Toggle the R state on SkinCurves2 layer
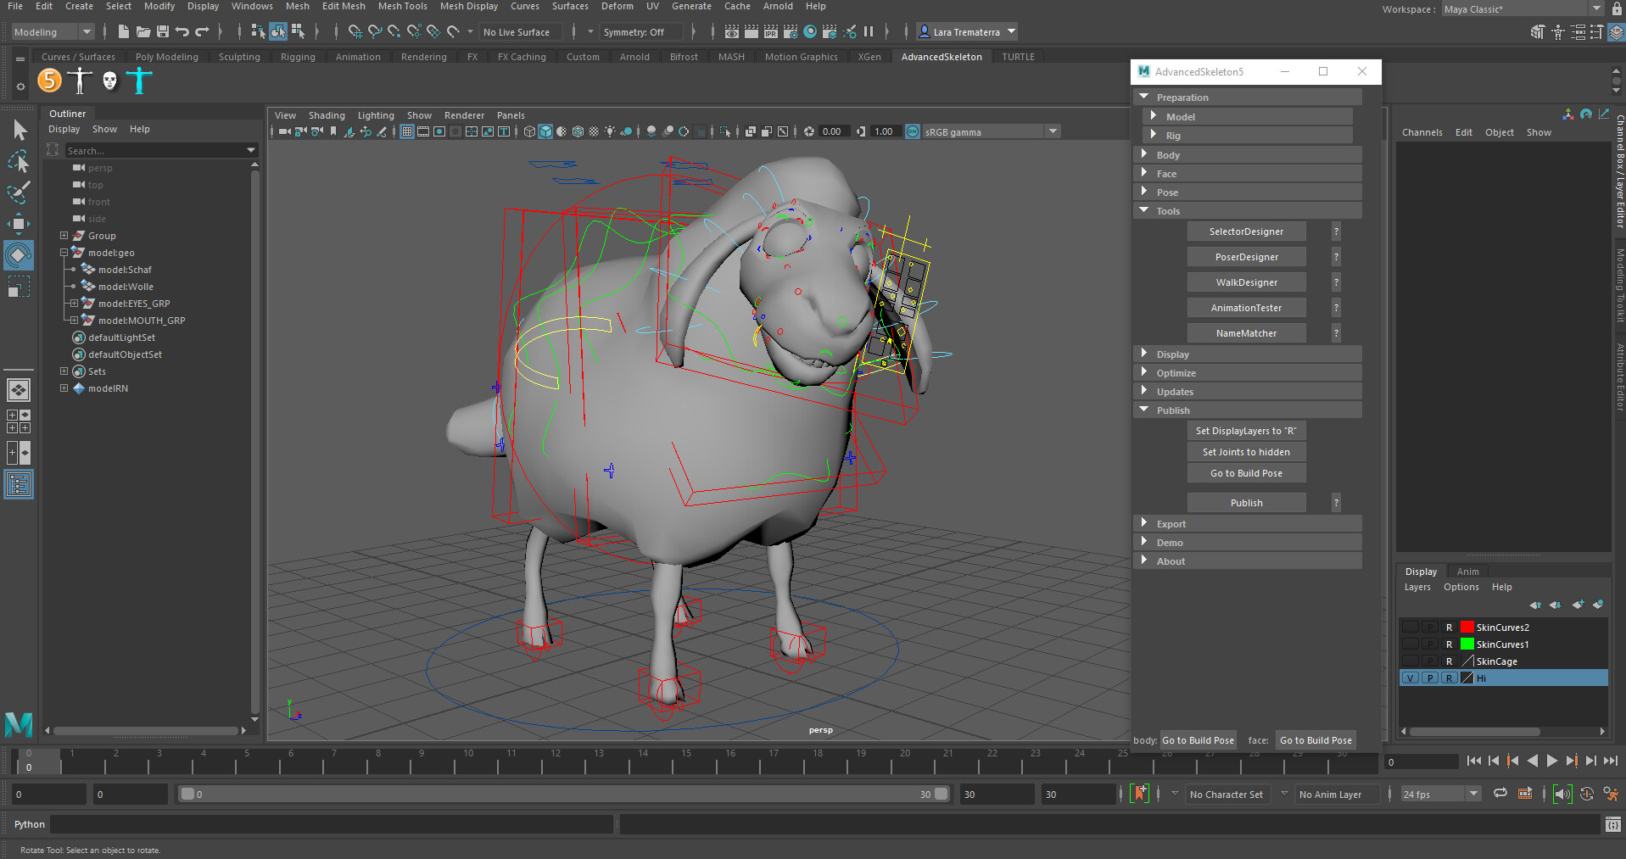 [1450, 627]
